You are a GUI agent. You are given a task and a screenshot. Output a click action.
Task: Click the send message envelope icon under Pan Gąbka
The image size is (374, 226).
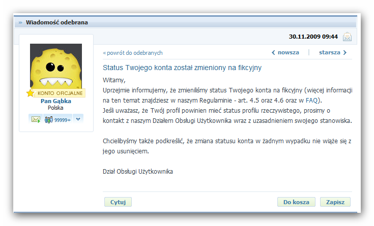click(x=36, y=119)
